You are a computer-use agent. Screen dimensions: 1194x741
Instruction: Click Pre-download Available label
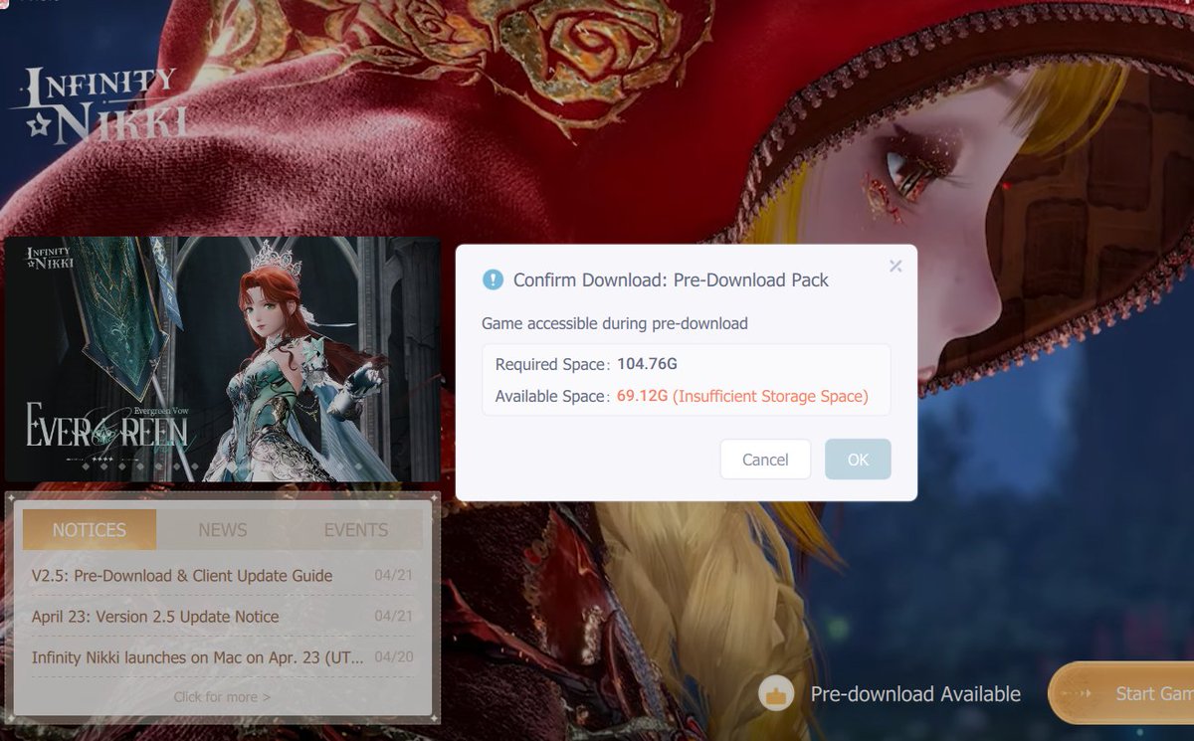915,694
